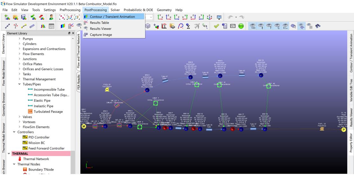Switch to the FEA Results tab
This screenshot has width=354, height=175.
click(79, 82)
